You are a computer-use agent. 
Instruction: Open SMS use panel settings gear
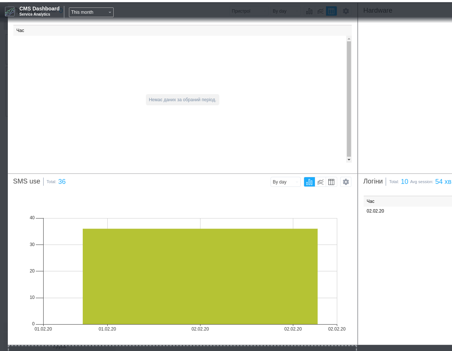pyautogui.click(x=346, y=182)
